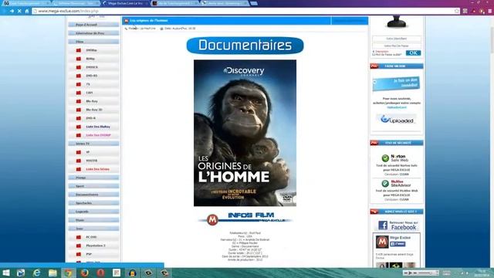
Task: Click red folder icon beside Blu-Ray 3D
Action: (x=79, y=110)
